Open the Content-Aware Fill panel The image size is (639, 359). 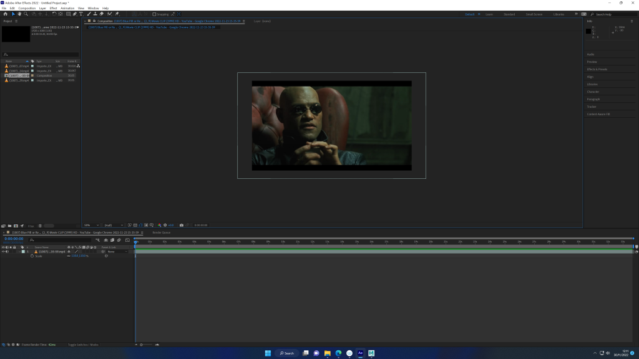coord(598,114)
